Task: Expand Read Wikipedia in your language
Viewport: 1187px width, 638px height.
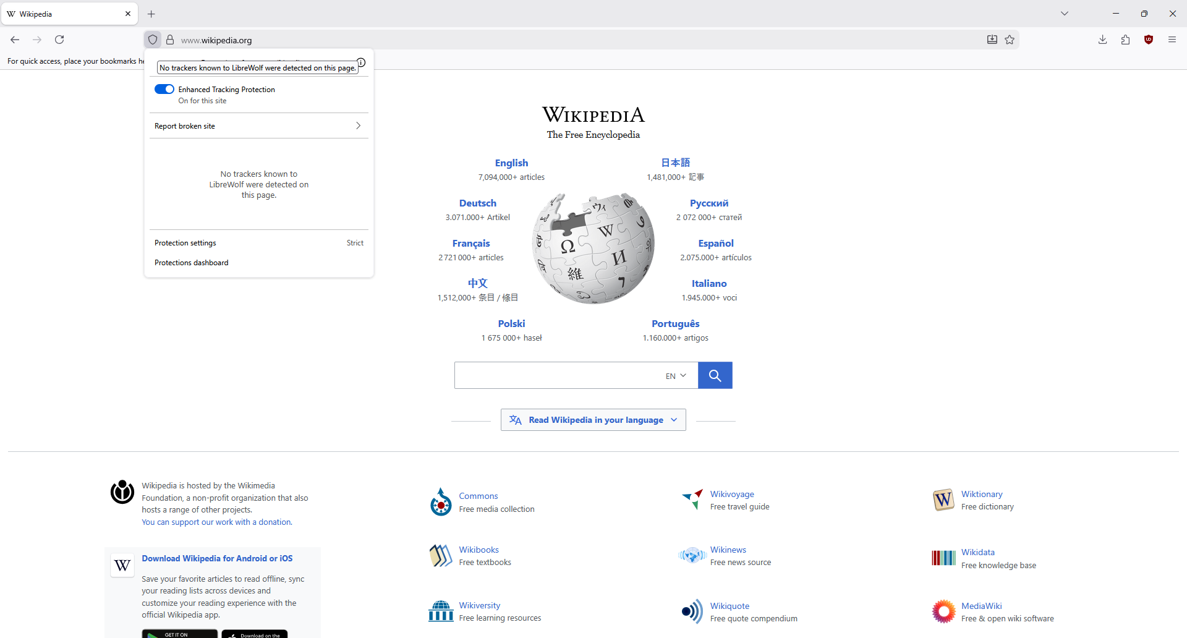Action: 593,420
